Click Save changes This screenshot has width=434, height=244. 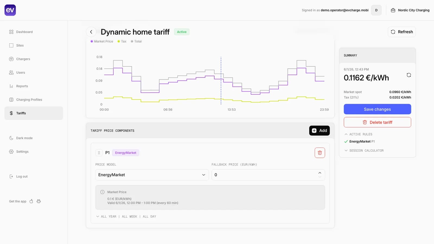377,109
